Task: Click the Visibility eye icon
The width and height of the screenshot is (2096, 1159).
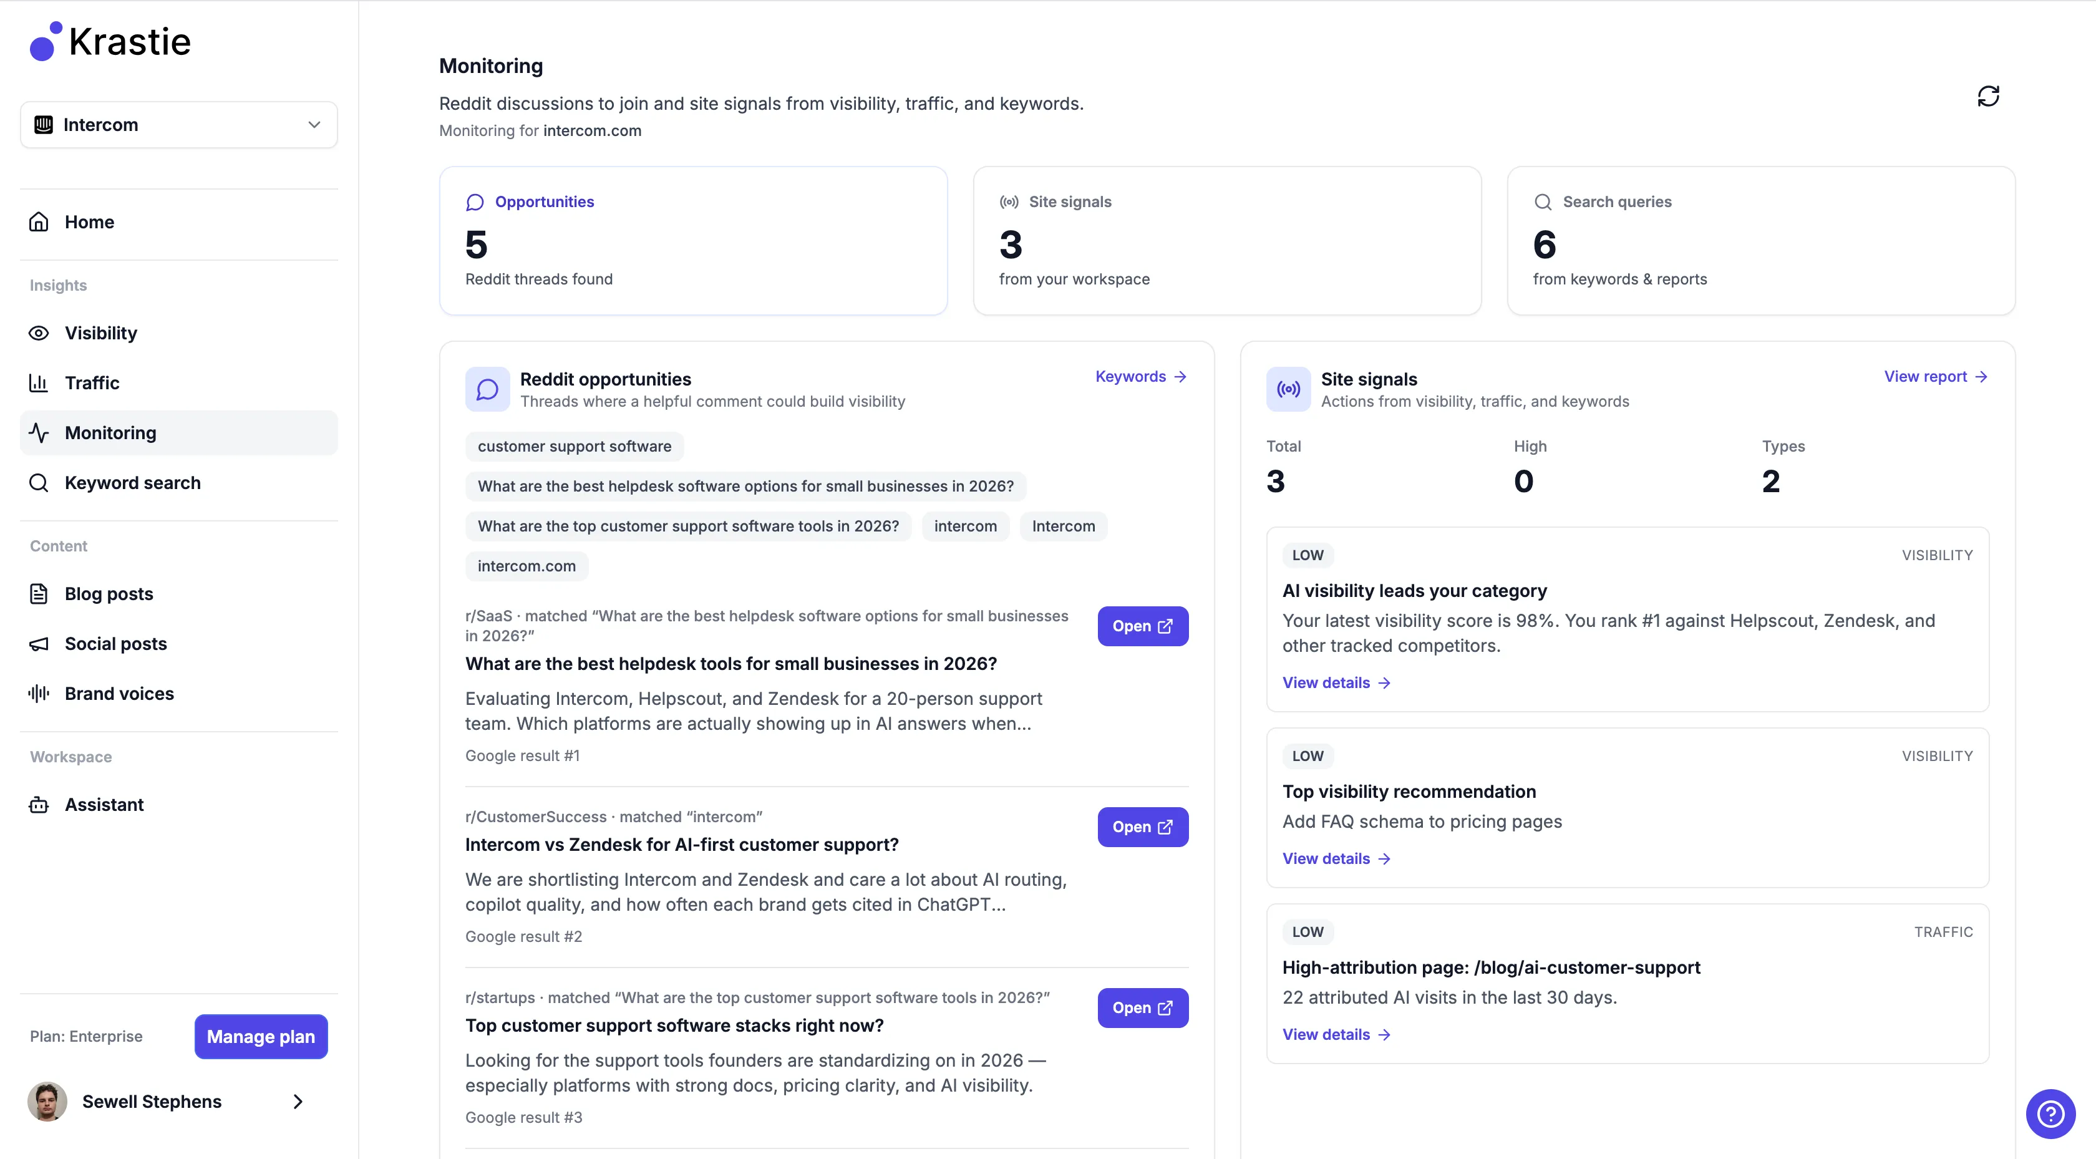Action: click(x=39, y=333)
